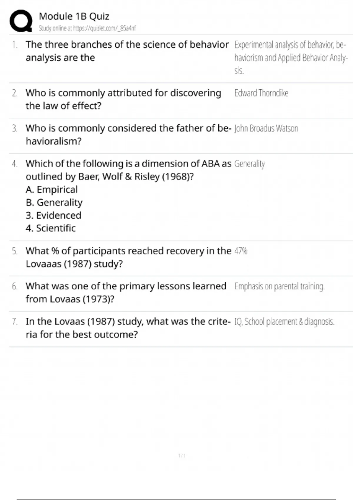Select the law of effect question text
Image resolution: width=353 pixels, height=500 pixels.
coord(123,99)
